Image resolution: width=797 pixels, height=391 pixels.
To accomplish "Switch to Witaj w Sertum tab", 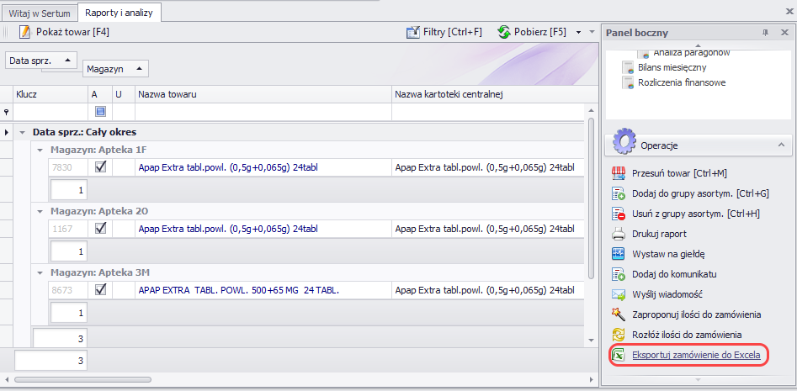I will (40, 13).
